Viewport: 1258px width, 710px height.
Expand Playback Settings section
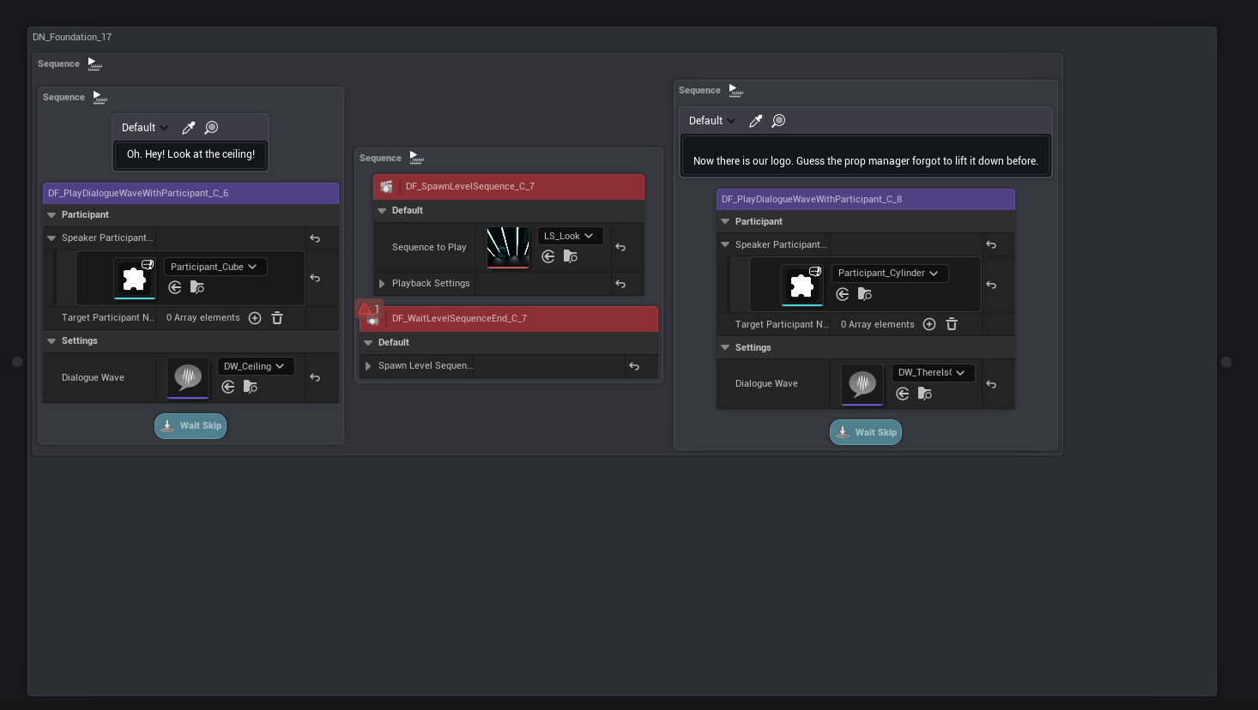(x=382, y=283)
